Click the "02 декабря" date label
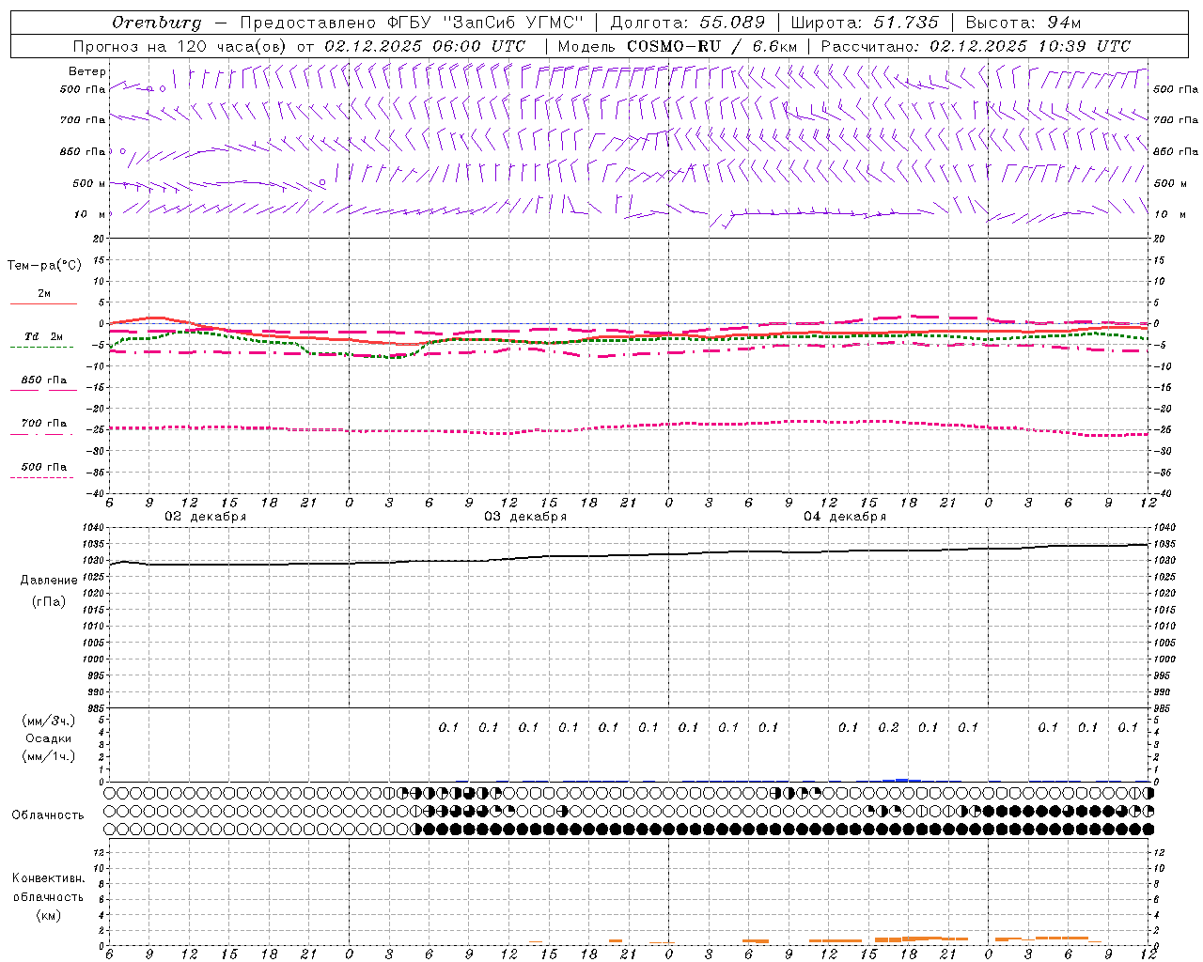The height and width of the screenshot is (962, 1203). (x=206, y=517)
